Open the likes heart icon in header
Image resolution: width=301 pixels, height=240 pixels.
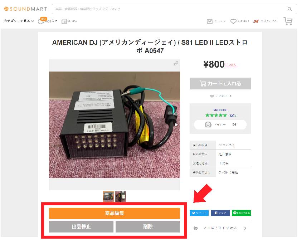[233, 21]
